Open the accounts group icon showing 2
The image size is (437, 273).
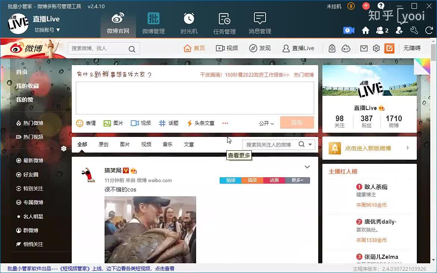[382, 30]
